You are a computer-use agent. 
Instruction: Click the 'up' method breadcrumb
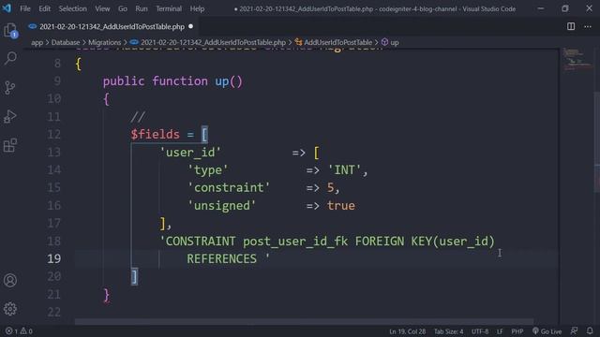(394, 42)
